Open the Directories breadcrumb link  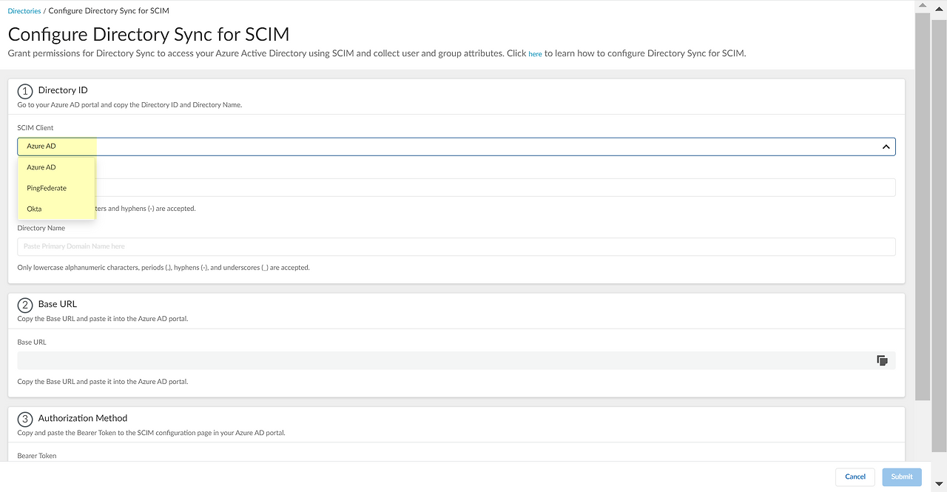point(24,11)
